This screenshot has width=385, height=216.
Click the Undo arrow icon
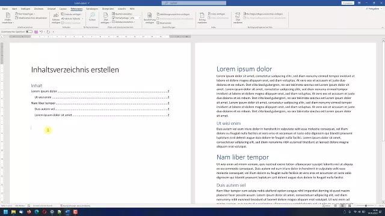[42, 32]
